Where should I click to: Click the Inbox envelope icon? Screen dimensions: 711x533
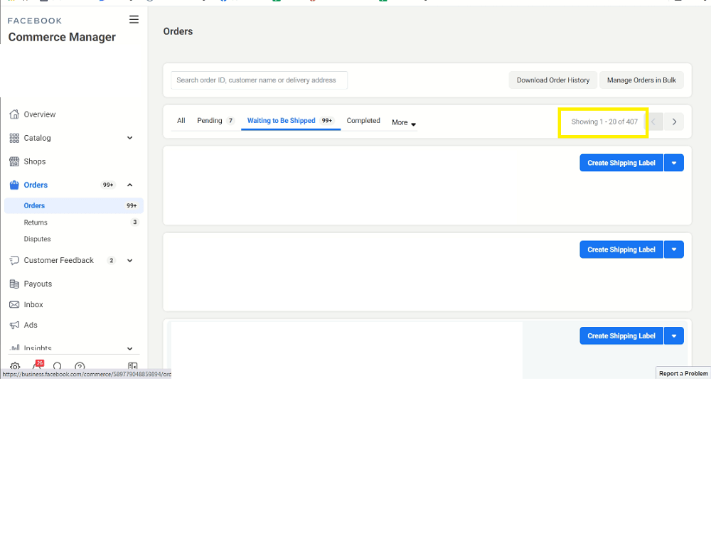point(14,305)
